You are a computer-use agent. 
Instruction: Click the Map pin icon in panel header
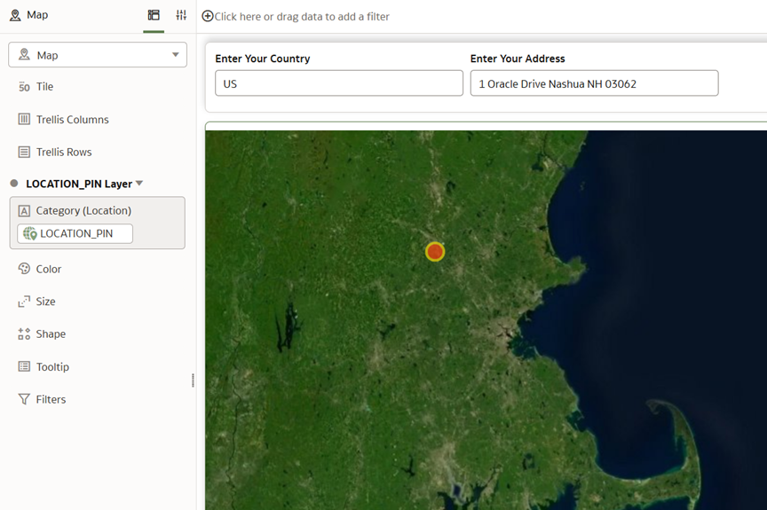tap(15, 15)
